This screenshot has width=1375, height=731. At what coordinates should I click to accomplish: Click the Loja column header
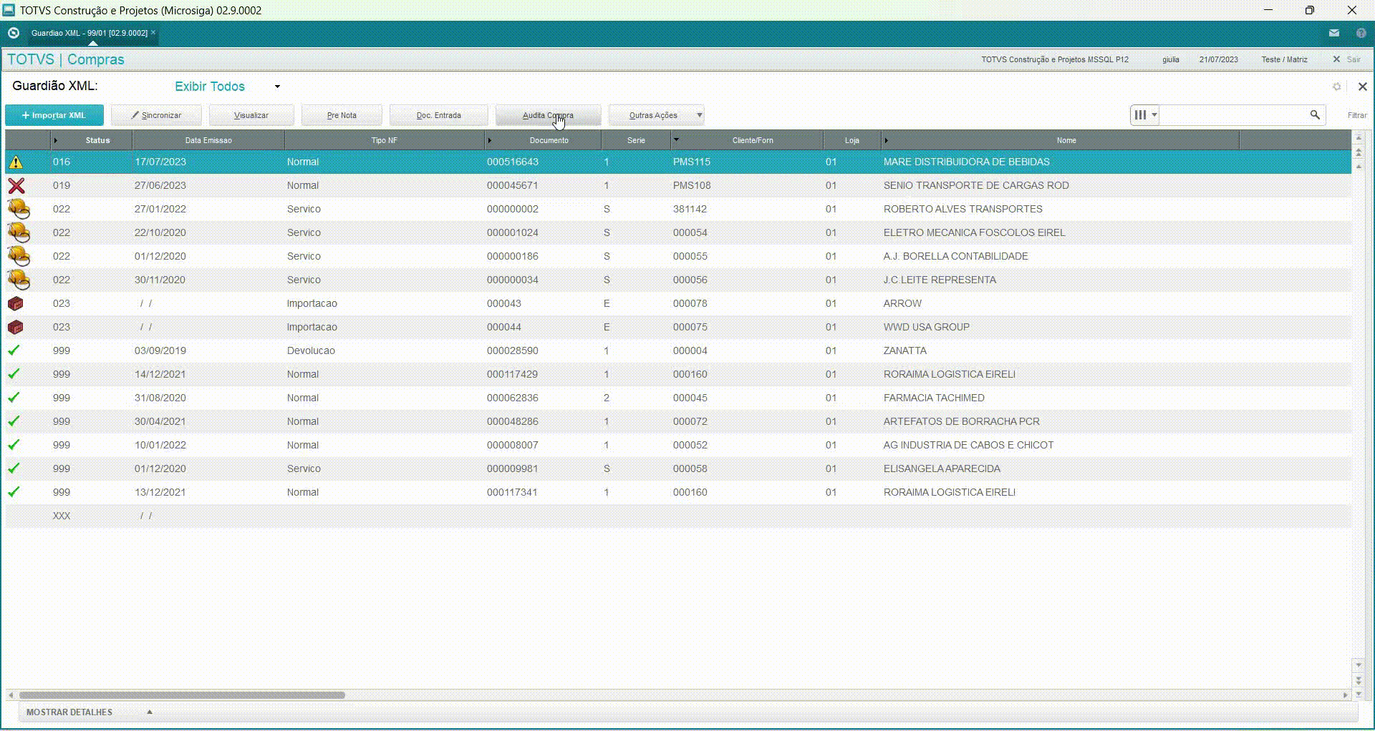(851, 140)
